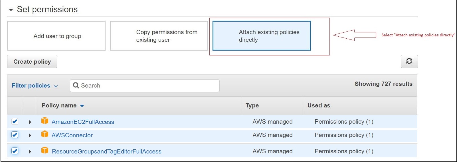This screenshot has height=162, width=457.
Task: Click the magnifier icon in the search box
Action: pos(76,86)
